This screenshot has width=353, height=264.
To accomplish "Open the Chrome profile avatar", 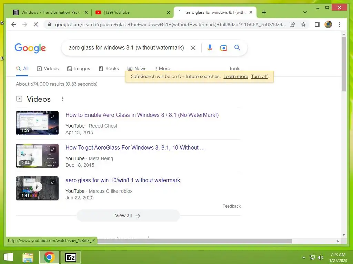I will pyautogui.click(x=328, y=24).
